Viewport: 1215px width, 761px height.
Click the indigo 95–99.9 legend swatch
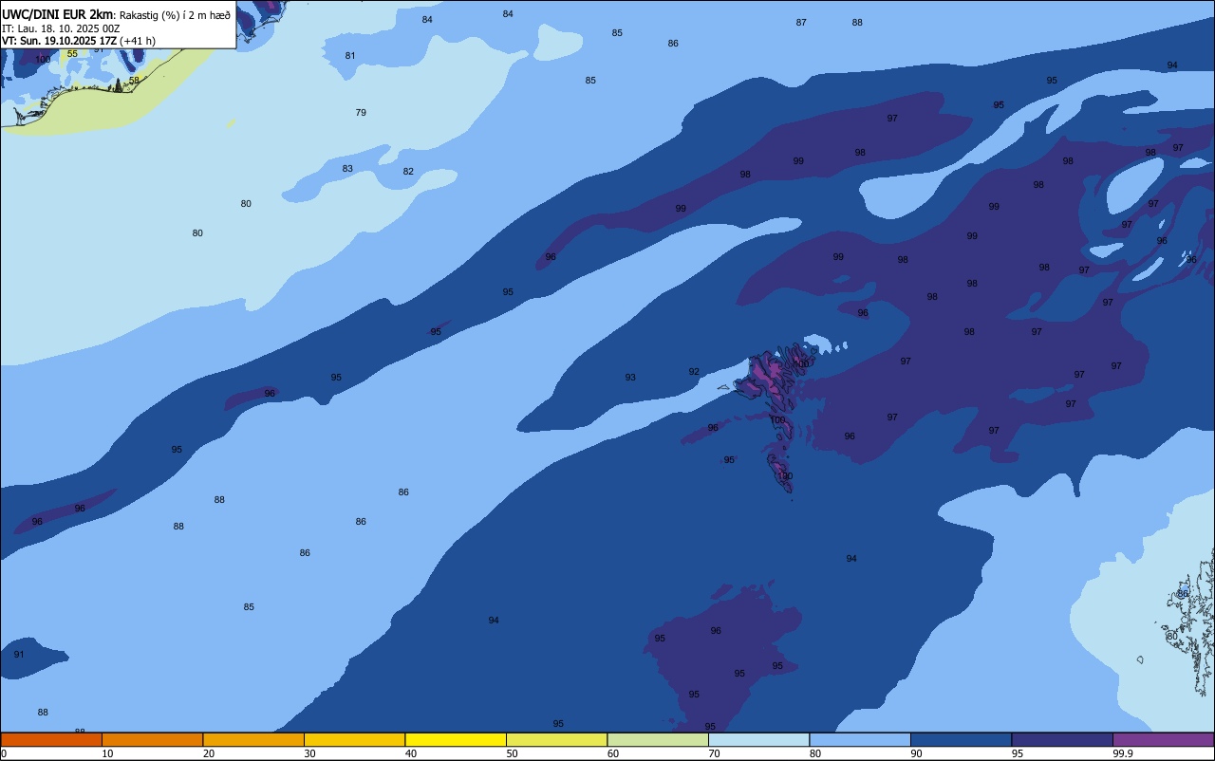1062,739
